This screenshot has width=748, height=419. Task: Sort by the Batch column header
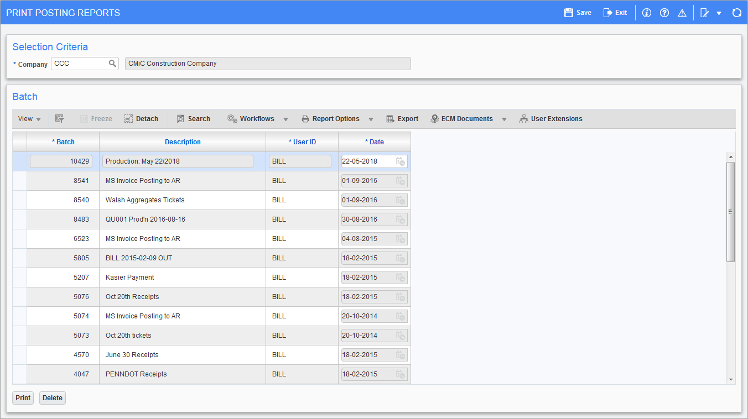click(63, 142)
